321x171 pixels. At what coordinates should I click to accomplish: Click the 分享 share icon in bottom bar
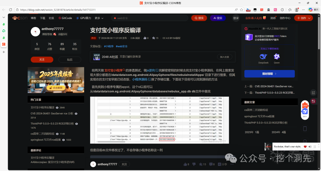click(223, 164)
